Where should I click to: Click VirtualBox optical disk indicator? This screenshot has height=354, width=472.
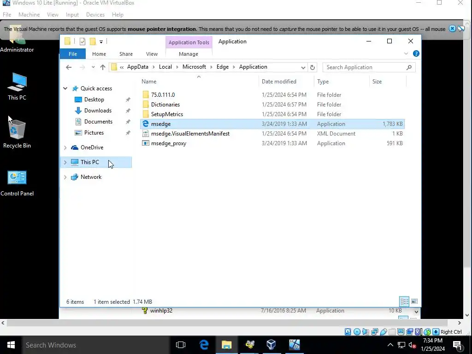pos(357,332)
